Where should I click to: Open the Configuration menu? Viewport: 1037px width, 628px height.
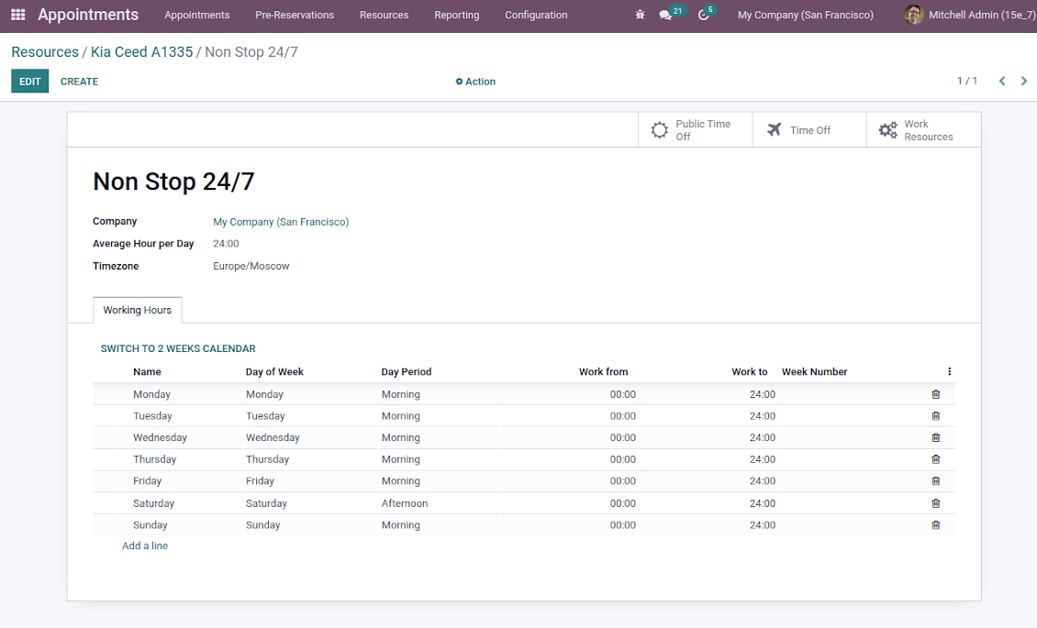tap(536, 16)
